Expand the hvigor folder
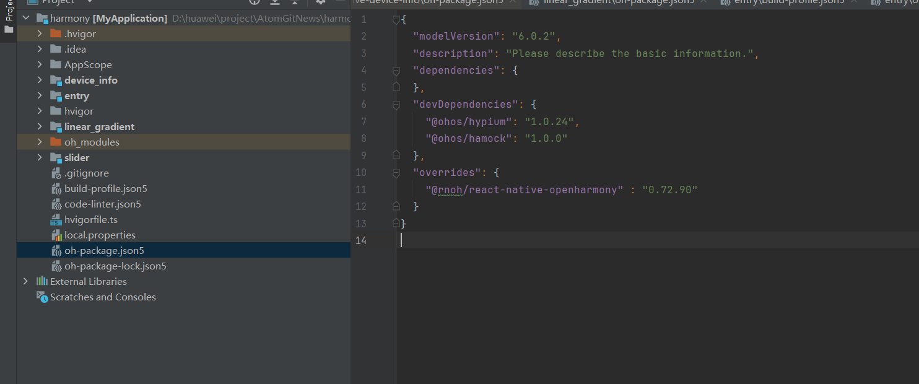This screenshot has height=384, width=919. point(40,111)
